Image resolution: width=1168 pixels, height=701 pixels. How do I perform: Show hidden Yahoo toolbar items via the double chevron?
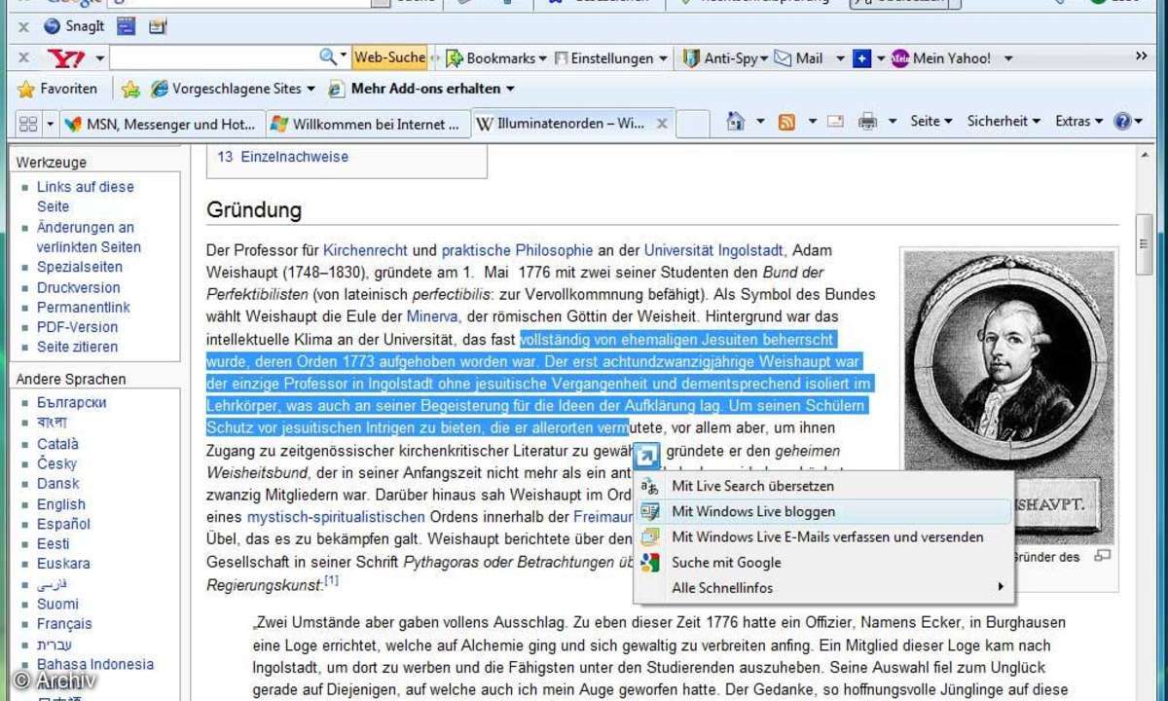click(x=1142, y=56)
